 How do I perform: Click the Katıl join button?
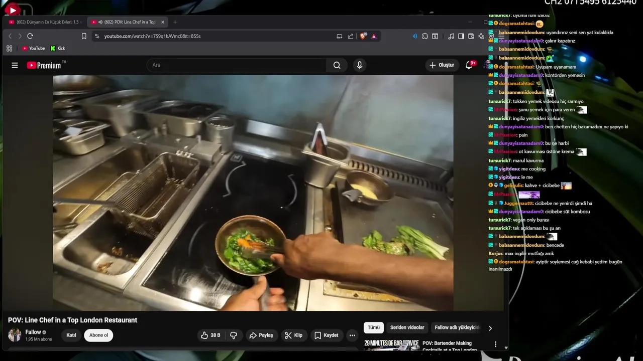pos(71,335)
